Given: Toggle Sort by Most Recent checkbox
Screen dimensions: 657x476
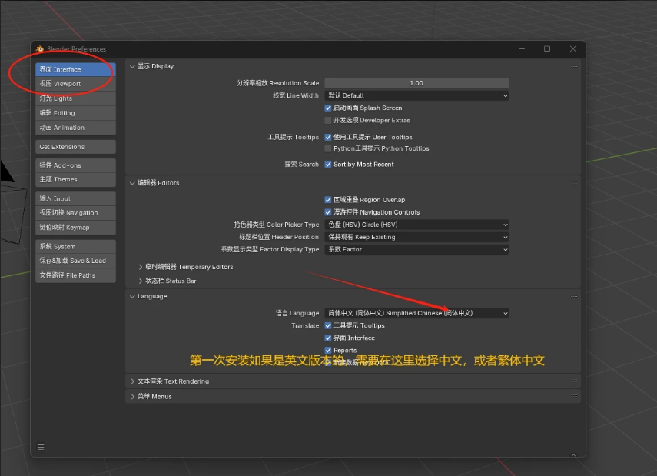Looking at the screenshot, I should (328, 165).
